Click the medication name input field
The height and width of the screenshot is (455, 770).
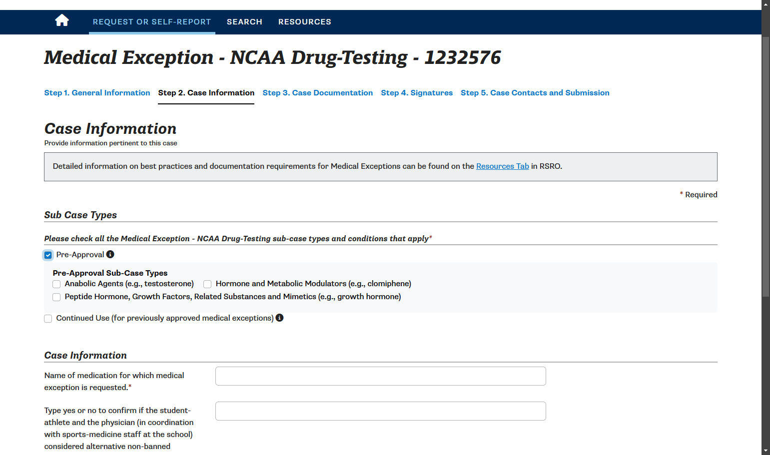(x=381, y=376)
